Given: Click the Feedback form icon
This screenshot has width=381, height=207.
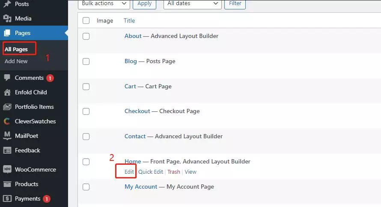Looking at the screenshot, I should tap(7, 151).
